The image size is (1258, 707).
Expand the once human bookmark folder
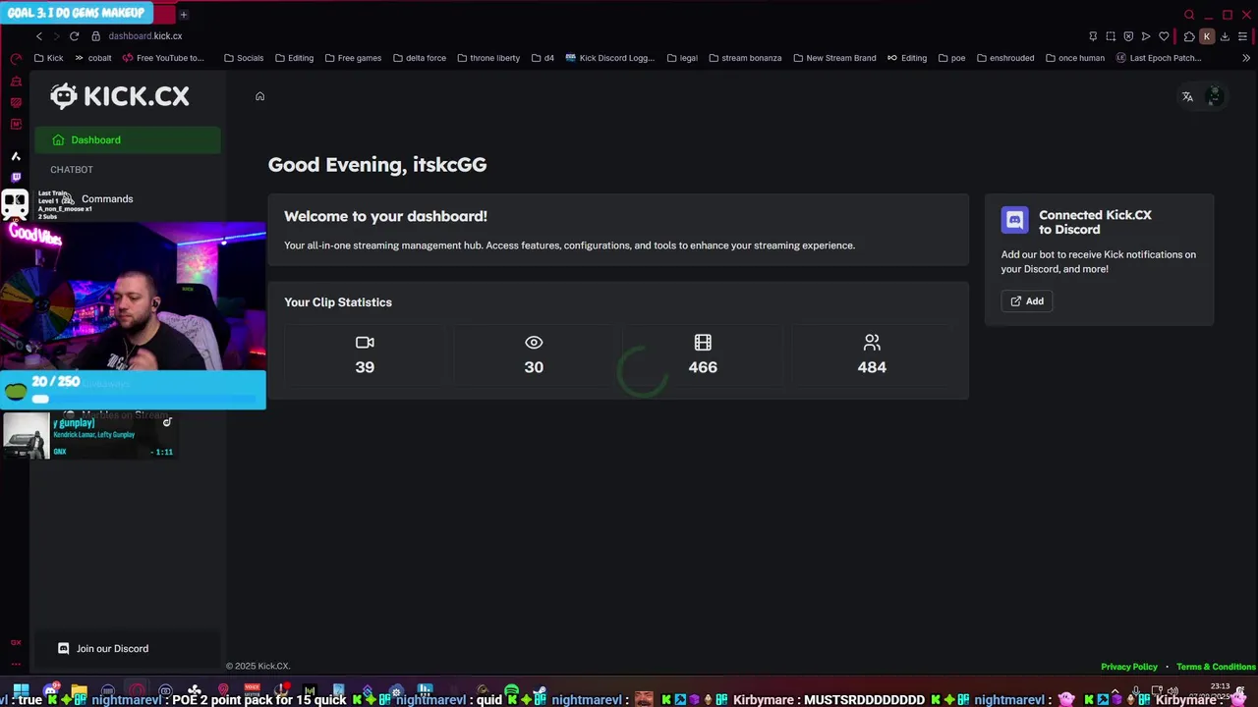[x=1075, y=58]
